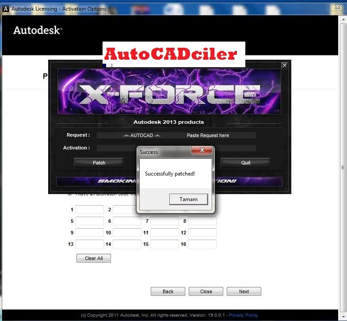Click the 'Success' dialog title text
The width and height of the screenshot is (347, 321).
[x=149, y=152]
